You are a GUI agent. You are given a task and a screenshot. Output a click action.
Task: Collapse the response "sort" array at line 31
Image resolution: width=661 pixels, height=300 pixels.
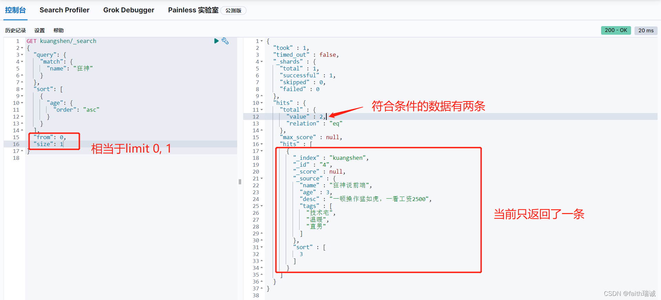(x=262, y=247)
